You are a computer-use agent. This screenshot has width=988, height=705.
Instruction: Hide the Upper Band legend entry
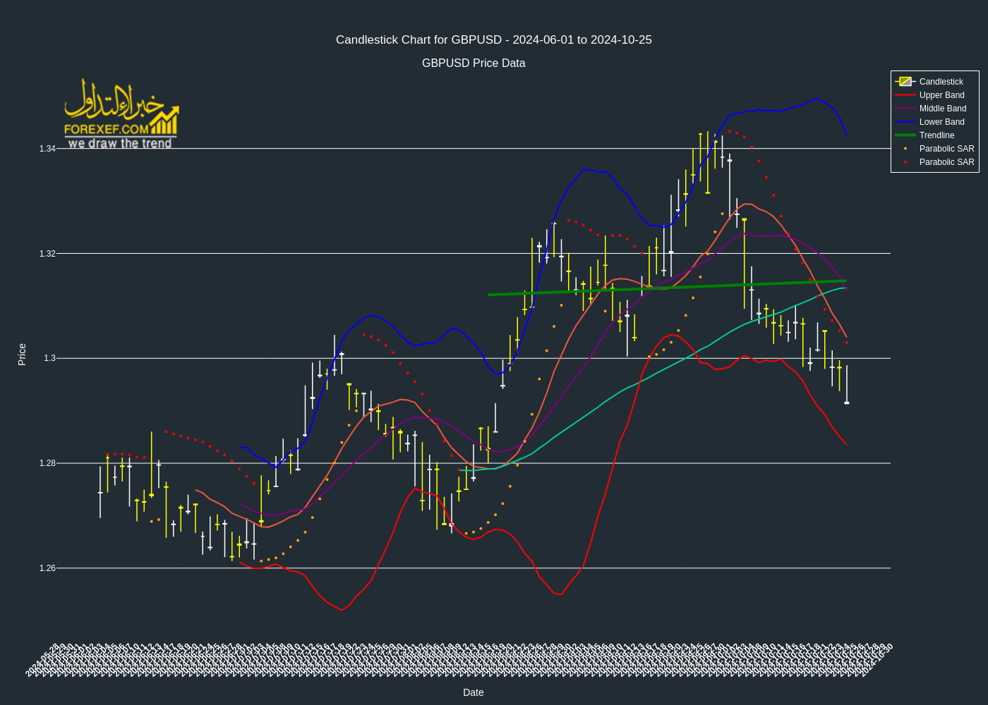(x=935, y=95)
